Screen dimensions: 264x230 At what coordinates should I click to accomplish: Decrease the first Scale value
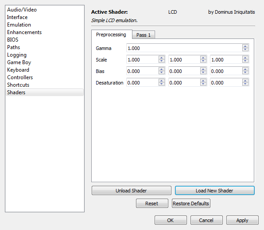click(162, 61)
